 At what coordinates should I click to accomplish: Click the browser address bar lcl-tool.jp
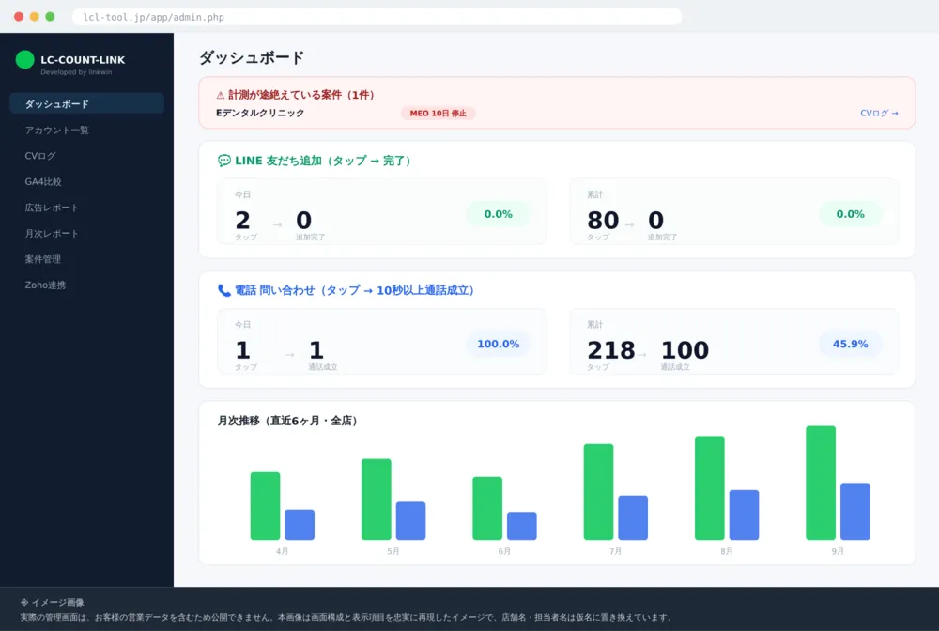click(x=377, y=17)
